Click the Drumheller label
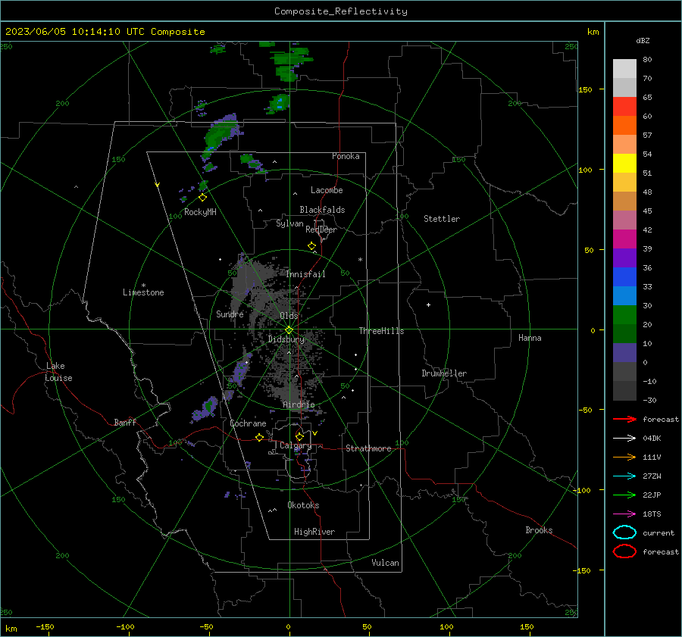The image size is (682, 637). (x=444, y=373)
